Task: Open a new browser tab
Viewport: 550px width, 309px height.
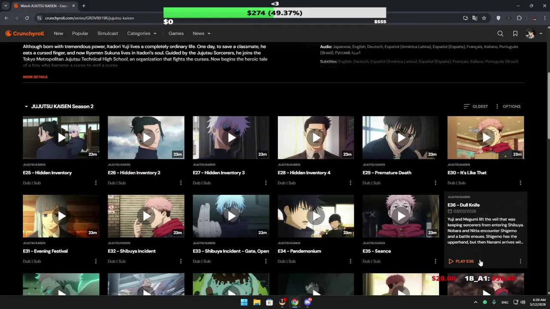Action: 84,6
